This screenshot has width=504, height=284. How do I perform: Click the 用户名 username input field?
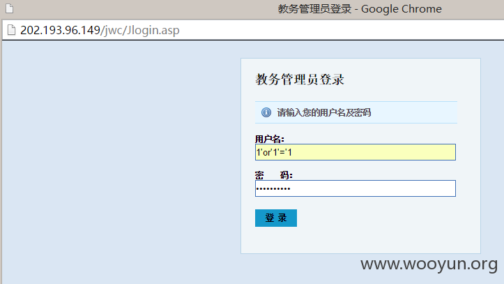(x=356, y=152)
